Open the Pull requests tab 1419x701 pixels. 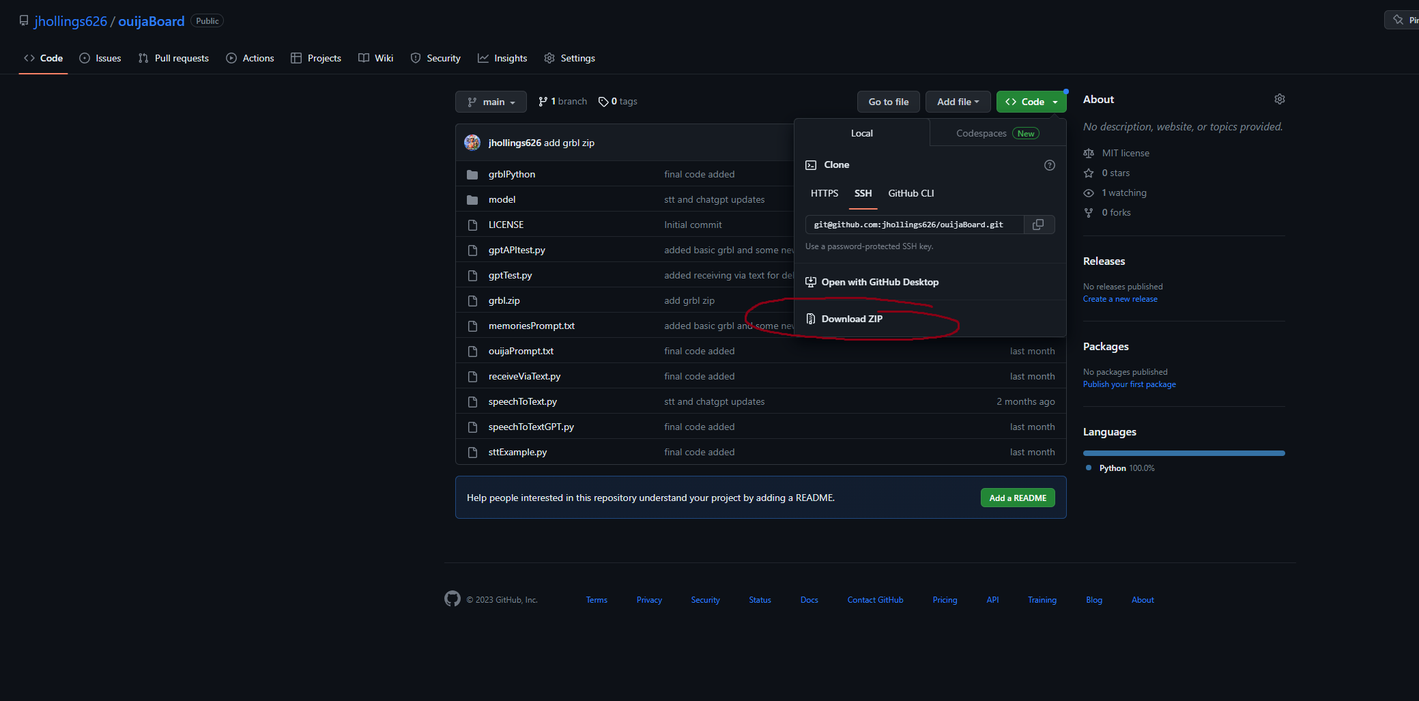click(x=173, y=58)
